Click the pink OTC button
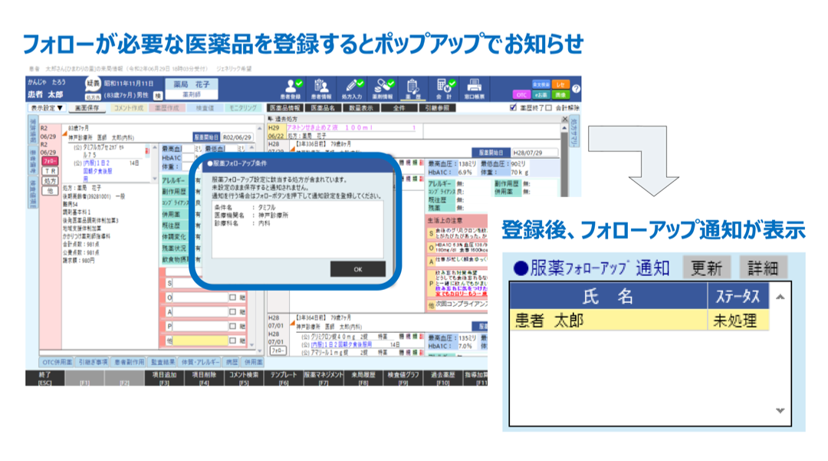 tap(521, 94)
